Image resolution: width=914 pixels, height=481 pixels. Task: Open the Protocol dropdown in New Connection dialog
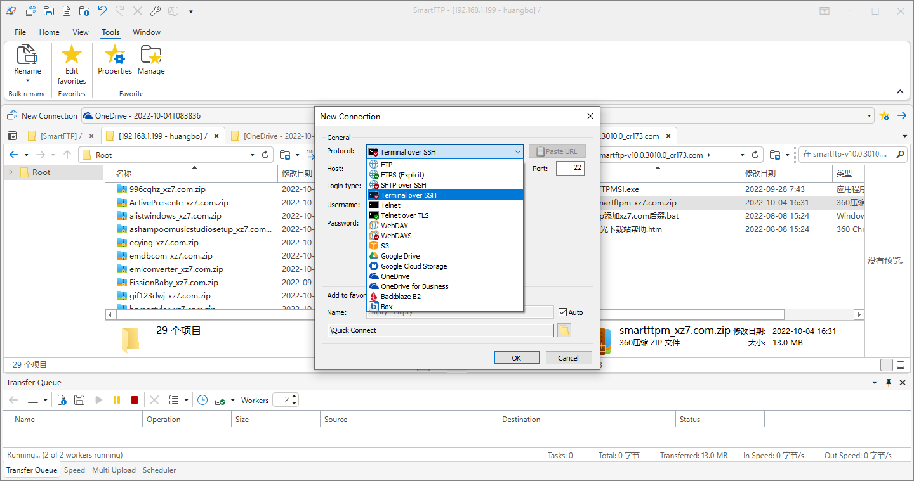445,151
